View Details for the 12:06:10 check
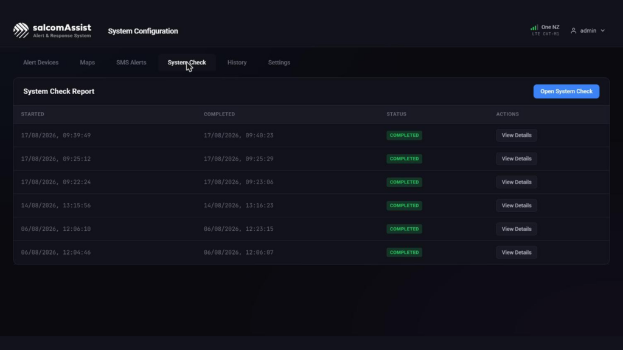 click(x=516, y=229)
